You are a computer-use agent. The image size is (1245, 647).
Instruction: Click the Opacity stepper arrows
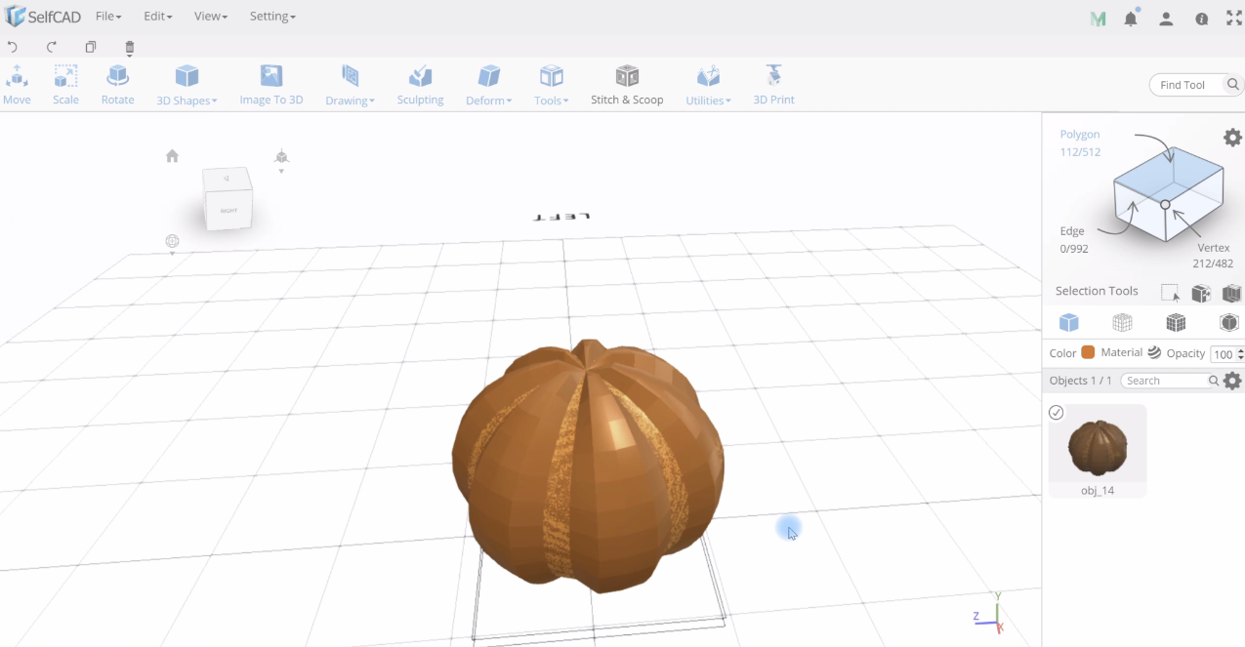coord(1240,354)
